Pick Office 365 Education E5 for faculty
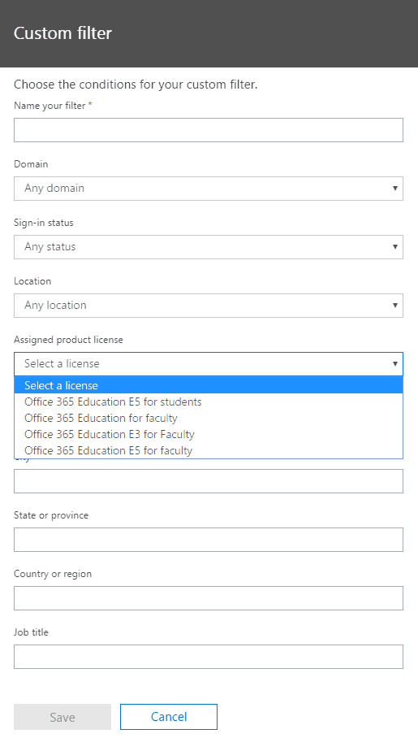The image size is (418, 738). [209, 450]
